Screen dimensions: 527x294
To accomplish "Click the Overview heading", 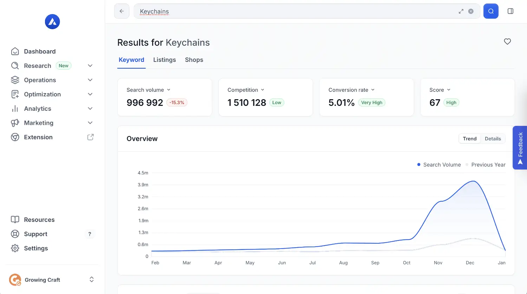I will coord(142,139).
